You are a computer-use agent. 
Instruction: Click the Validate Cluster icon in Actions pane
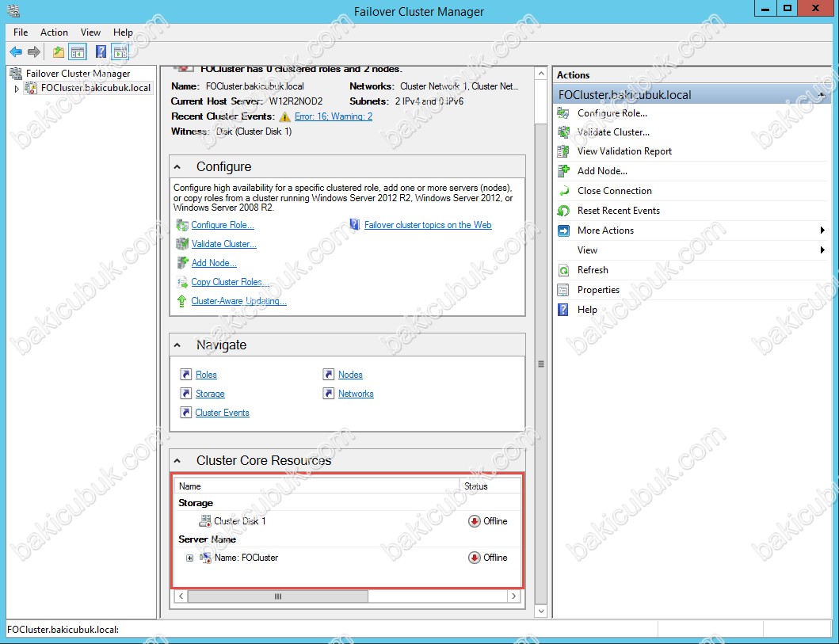(x=563, y=132)
